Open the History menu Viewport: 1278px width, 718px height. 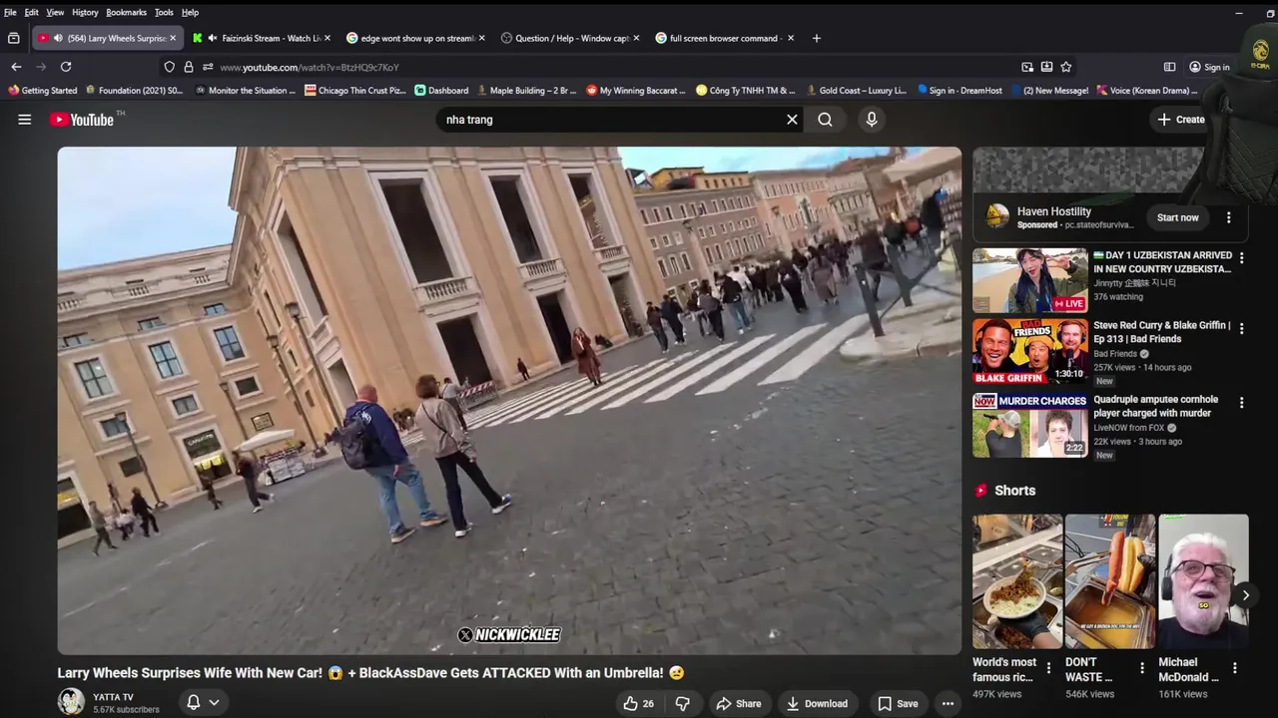pyautogui.click(x=85, y=12)
